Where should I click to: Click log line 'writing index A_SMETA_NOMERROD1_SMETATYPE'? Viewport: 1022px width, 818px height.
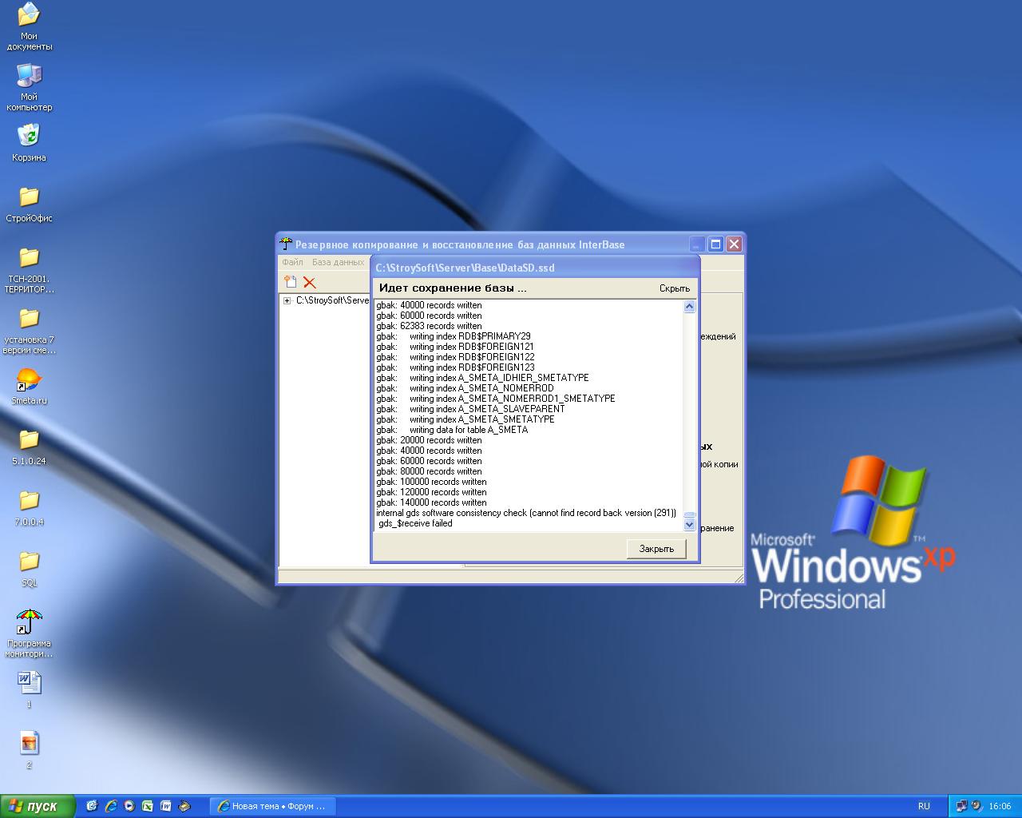496,399
